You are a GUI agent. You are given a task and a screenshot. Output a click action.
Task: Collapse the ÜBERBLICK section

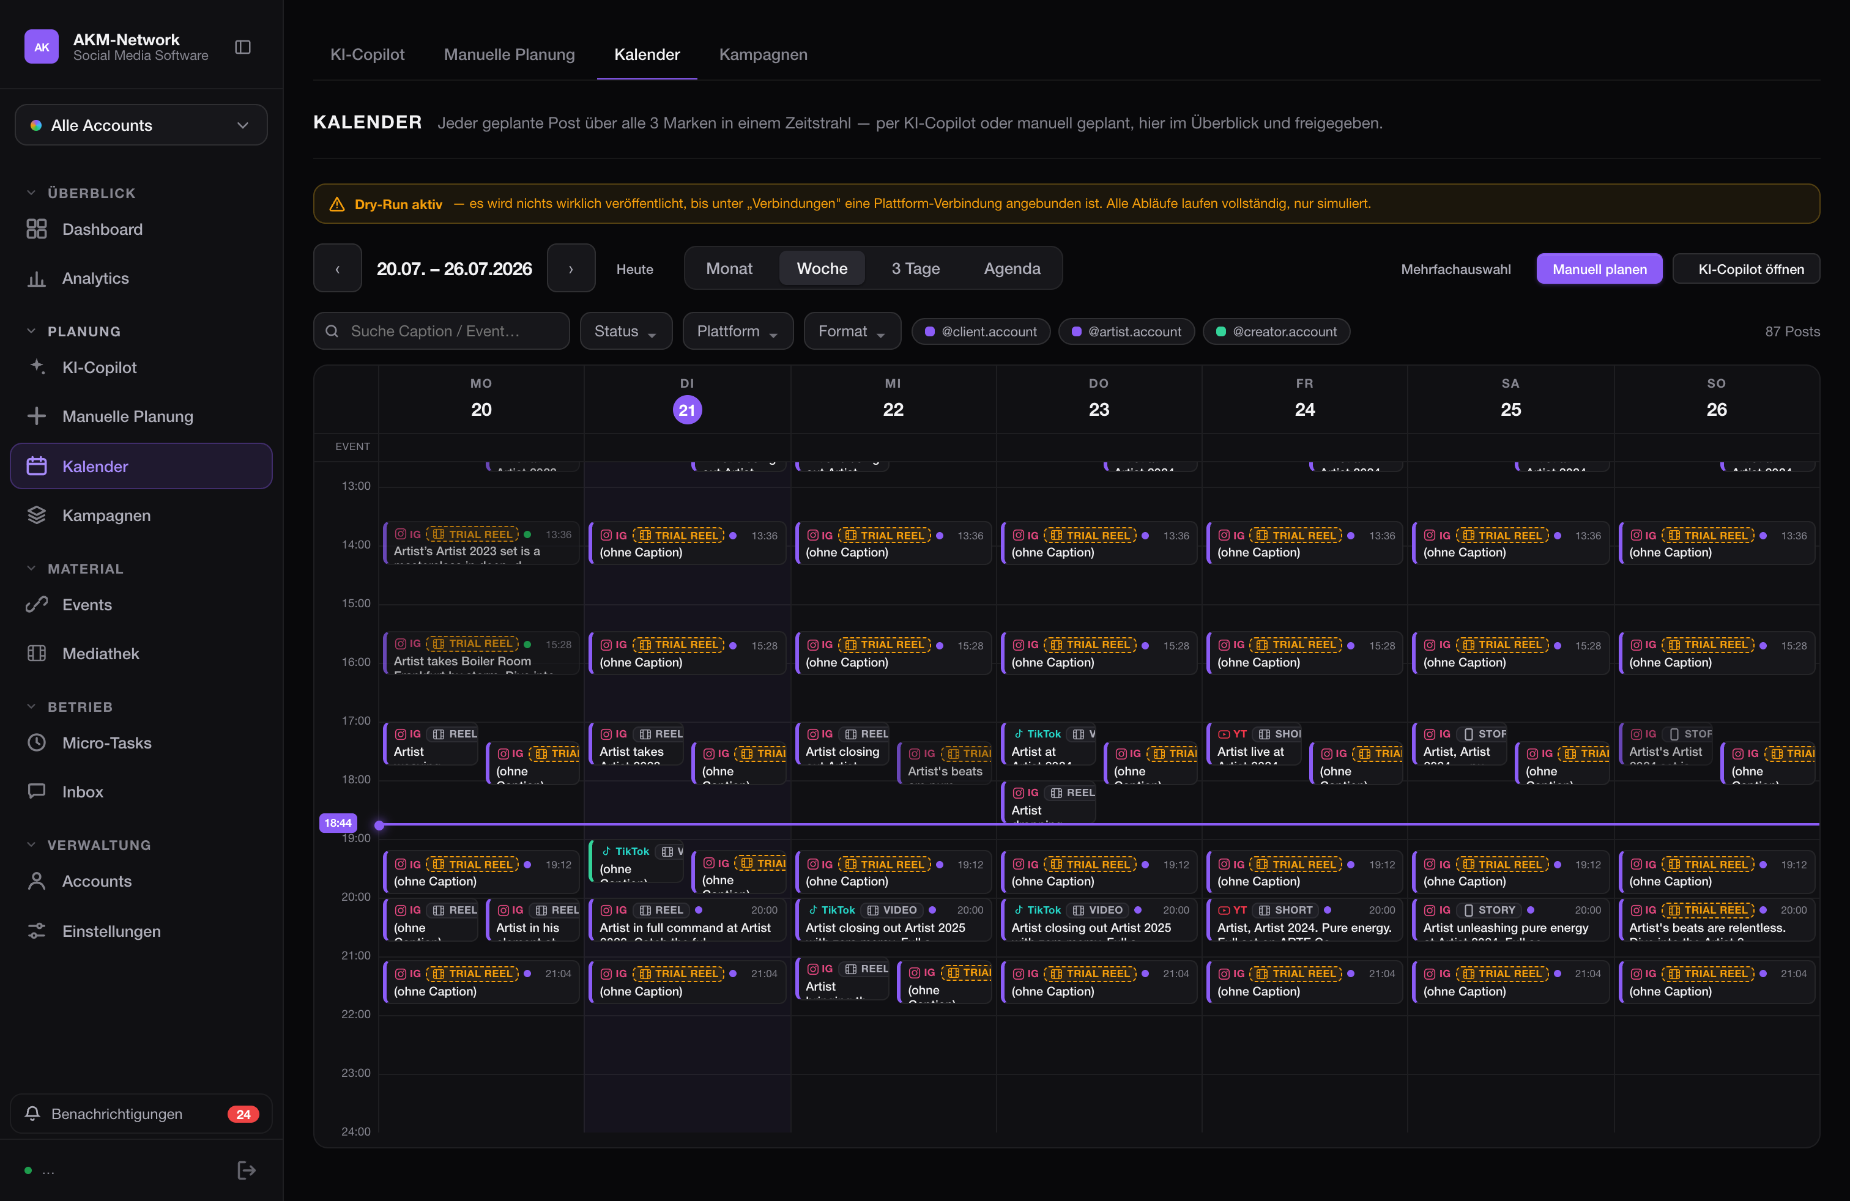coord(81,193)
